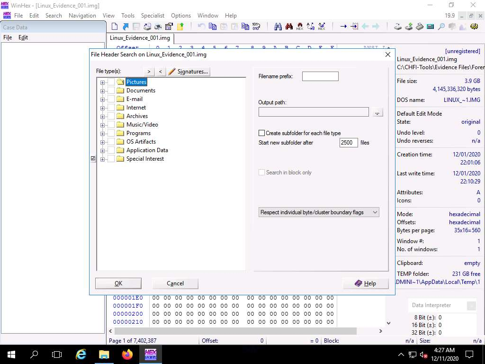Open the Specialist menu
This screenshot has width=485, height=364.
153,16
